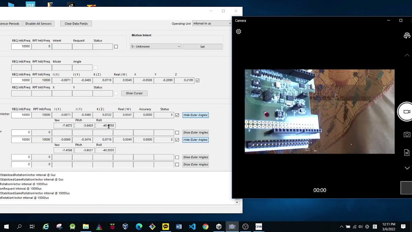Click log area scroll-down arrow
This screenshot has width=412, height=232.
click(237, 202)
